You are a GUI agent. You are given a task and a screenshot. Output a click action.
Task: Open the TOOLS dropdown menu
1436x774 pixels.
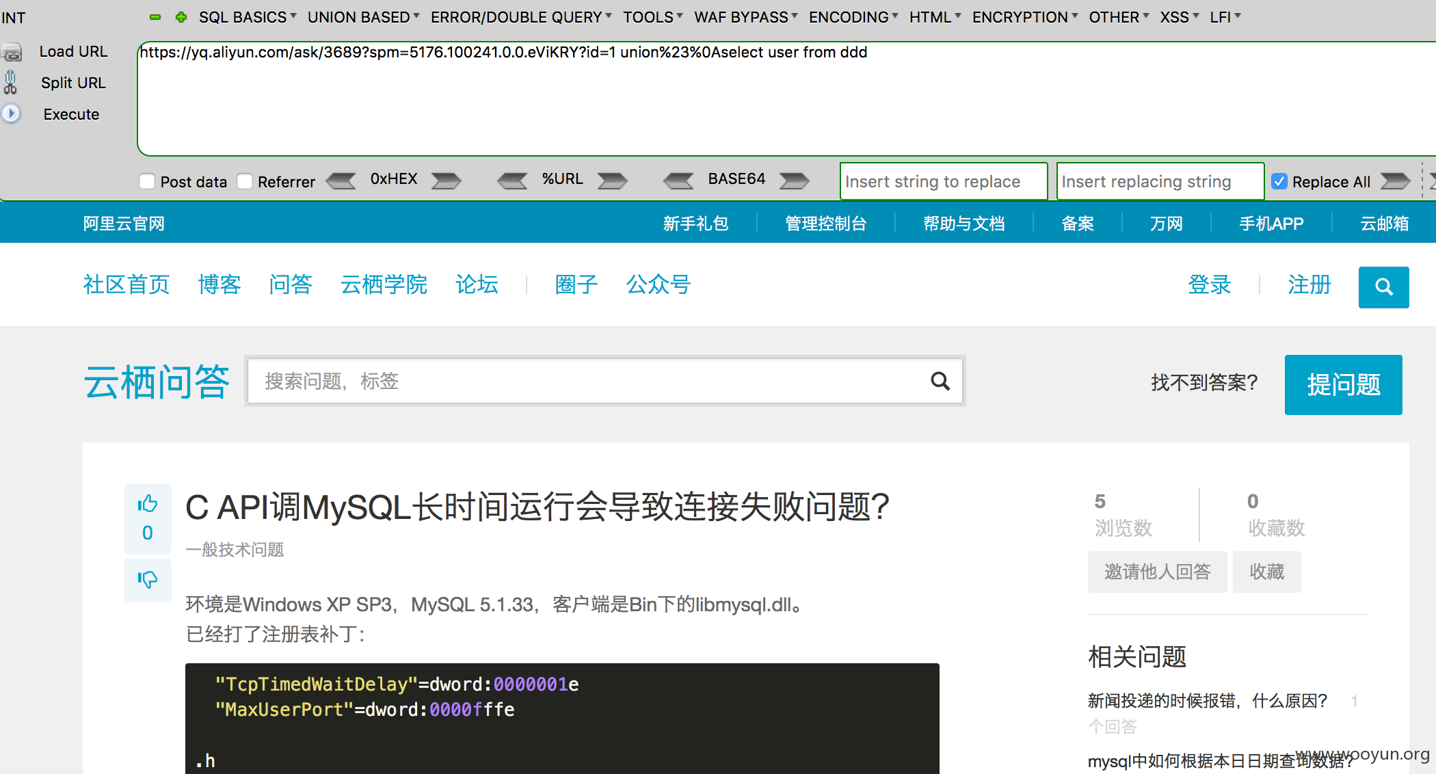click(x=652, y=17)
